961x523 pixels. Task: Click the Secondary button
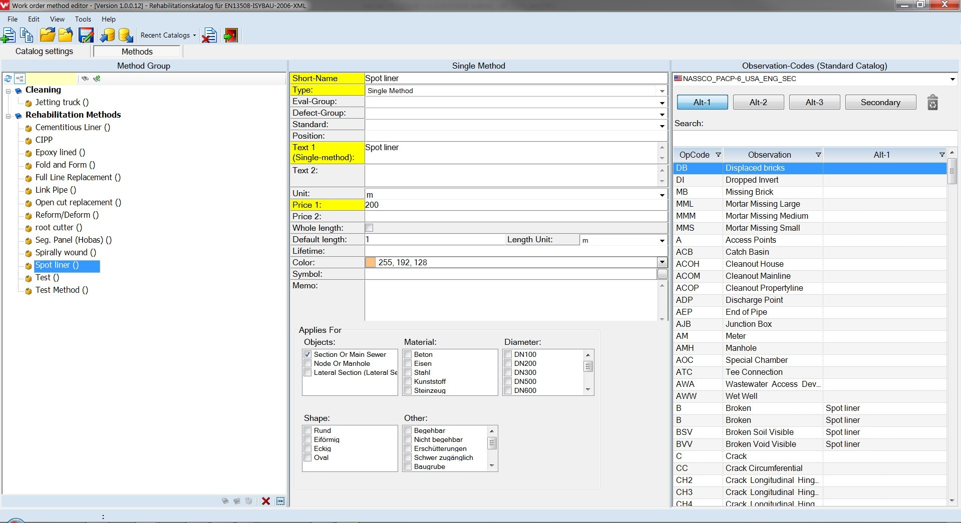tap(880, 103)
